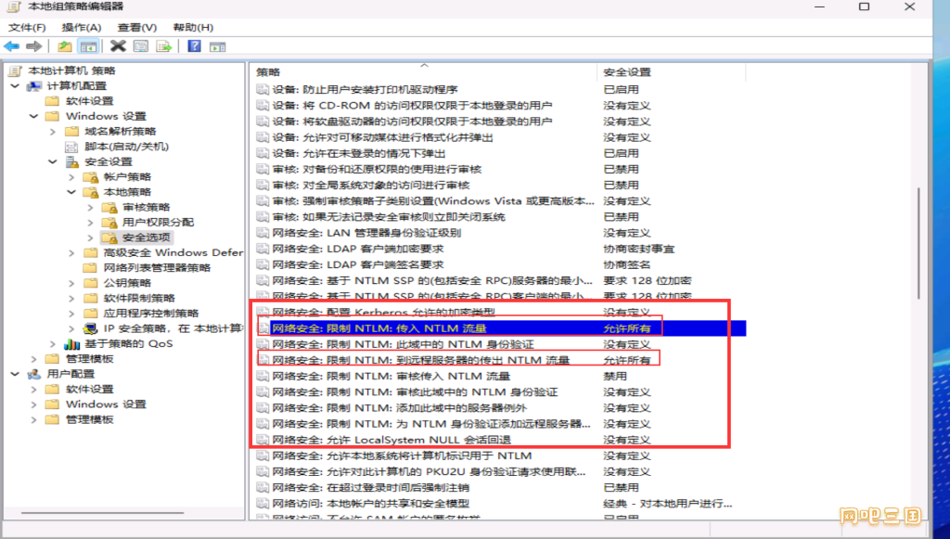This screenshot has width=950, height=539.
Task: Toggle the show/hide action pane toolbar icon
Action: click(217, 46)
